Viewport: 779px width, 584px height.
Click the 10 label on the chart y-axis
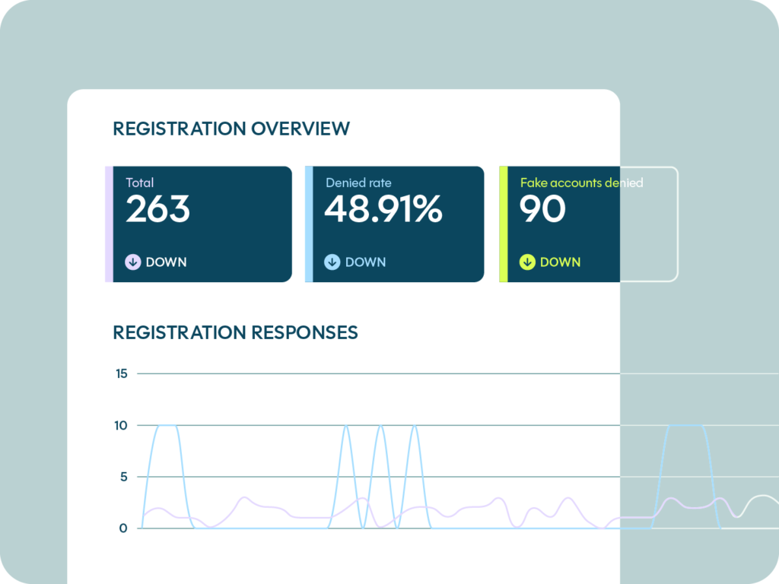[121, 425]
